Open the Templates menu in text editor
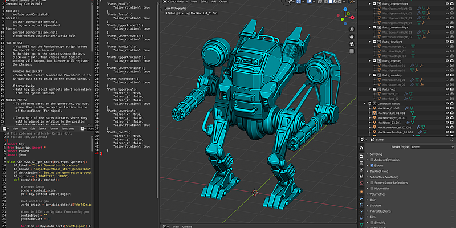The image size is (456, 228). 68,129
